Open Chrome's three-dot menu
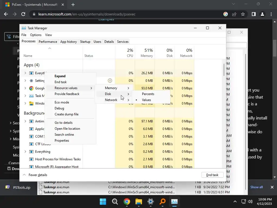The width and height of the screenshot is (277, 208). pos(271,14)
